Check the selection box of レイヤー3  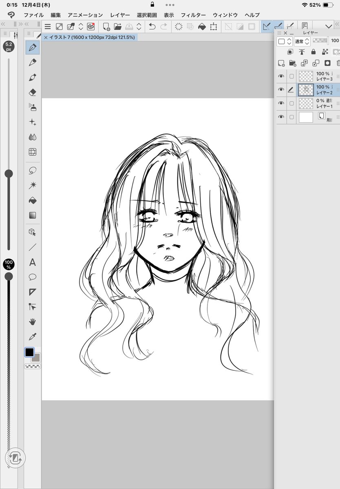pos(291,76)
